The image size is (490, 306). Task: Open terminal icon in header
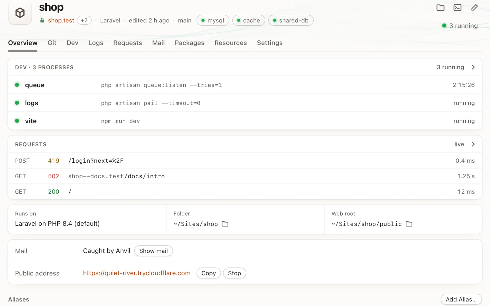457,8
